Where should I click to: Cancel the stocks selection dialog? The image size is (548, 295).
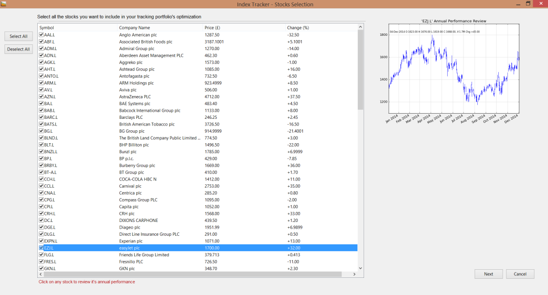coord(520,274)
